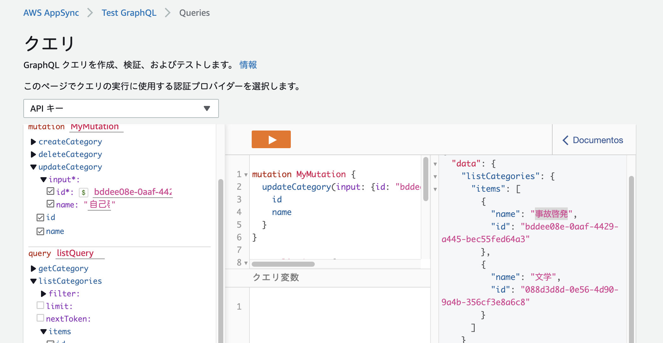663x343 pixels.
Task: Open the クエリ変数 variables panel header
Action: click(x=328, y=277)
